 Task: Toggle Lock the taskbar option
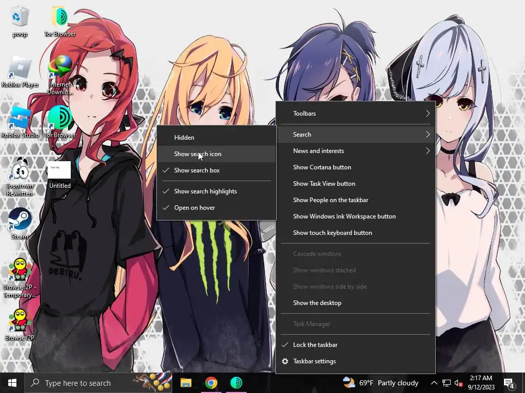click(x=355, y=345)
